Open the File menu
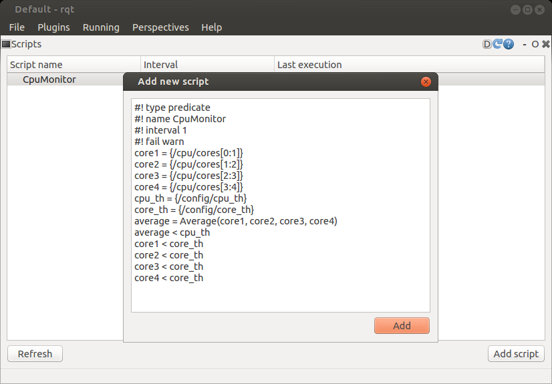 tap(17, 27)
